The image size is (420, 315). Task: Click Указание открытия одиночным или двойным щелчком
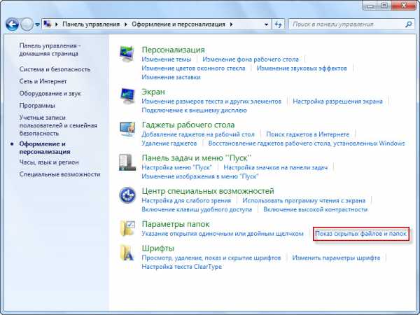pos(223,234)
